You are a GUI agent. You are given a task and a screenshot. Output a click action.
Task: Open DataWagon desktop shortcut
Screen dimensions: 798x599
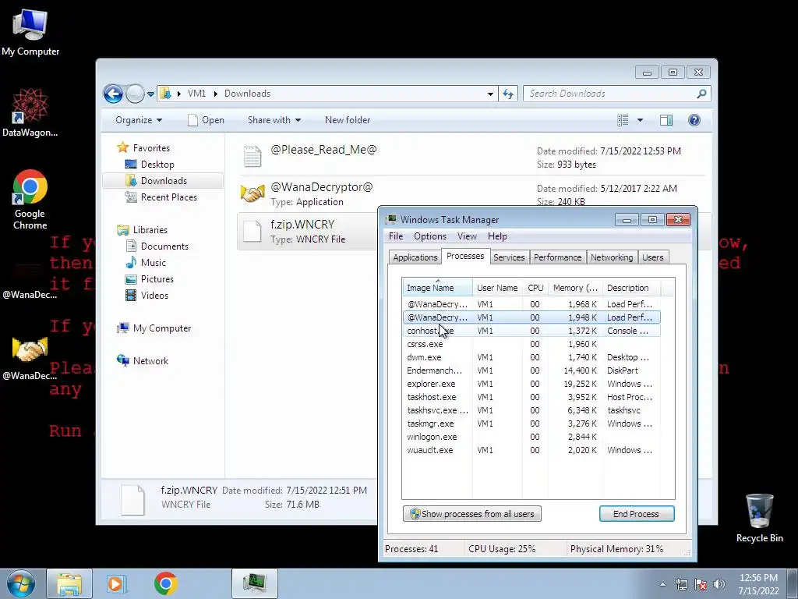(x=30, y=112)
